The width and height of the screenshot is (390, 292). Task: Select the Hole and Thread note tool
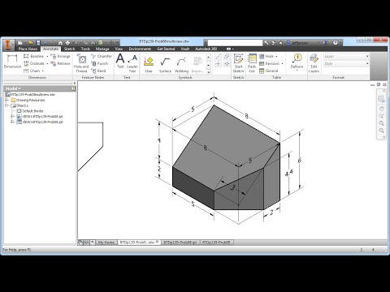click(x=81, y=63)
